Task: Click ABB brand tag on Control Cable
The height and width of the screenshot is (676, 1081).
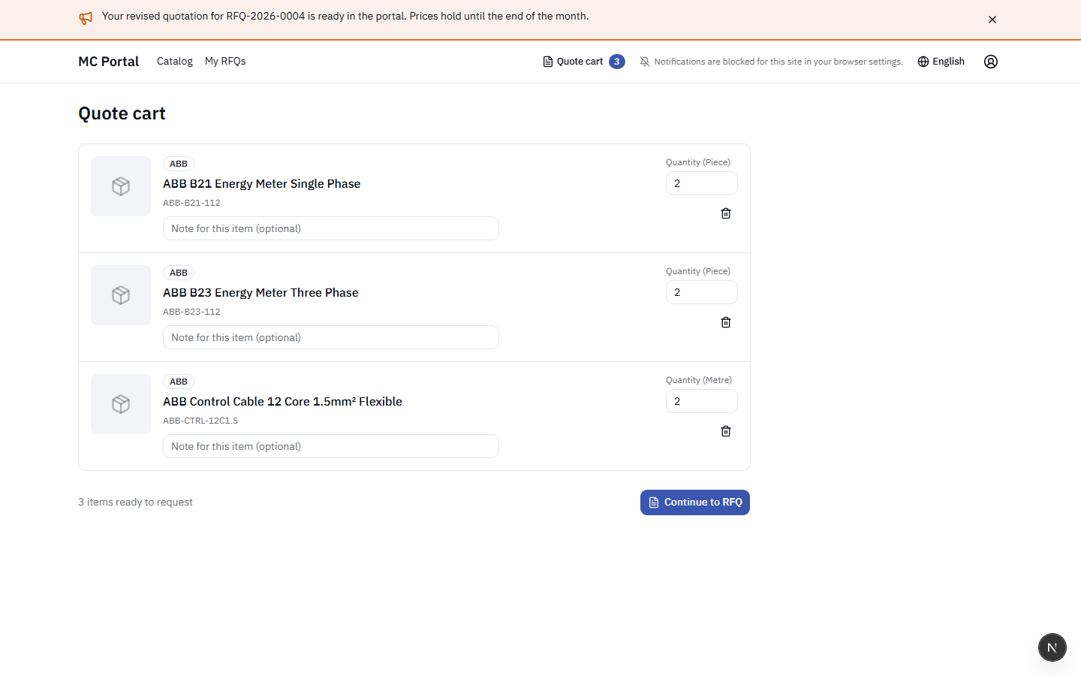Action: [179, 382]
